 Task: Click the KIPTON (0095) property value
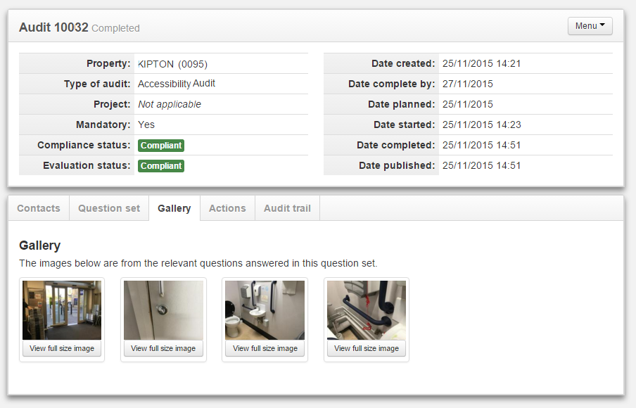click(172, 64)
